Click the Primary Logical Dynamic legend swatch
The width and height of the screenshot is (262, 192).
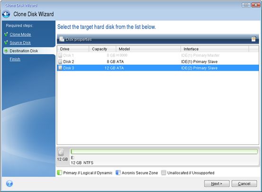[59, 173]
